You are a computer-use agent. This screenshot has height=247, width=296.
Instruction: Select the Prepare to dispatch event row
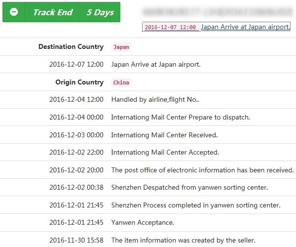[x=148, y=117]
